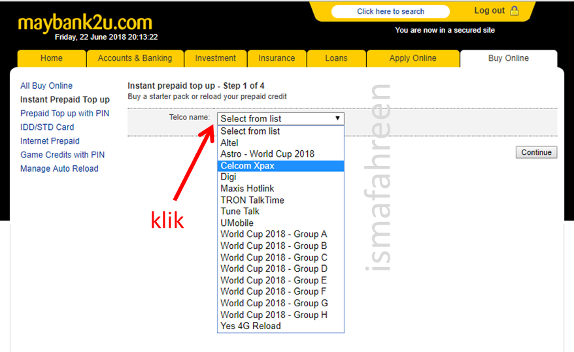Click the search field at top
The width and height of the screenshot is (574, 352).
390,11
